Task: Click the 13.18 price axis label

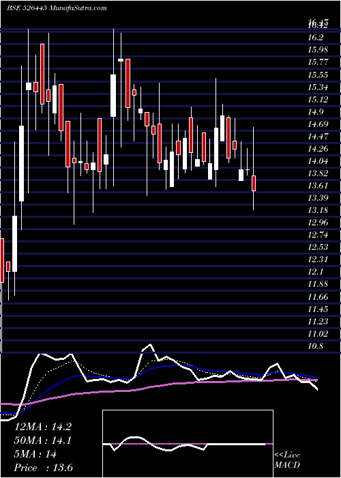Action: pyautogui.click(x=318, y=210)
